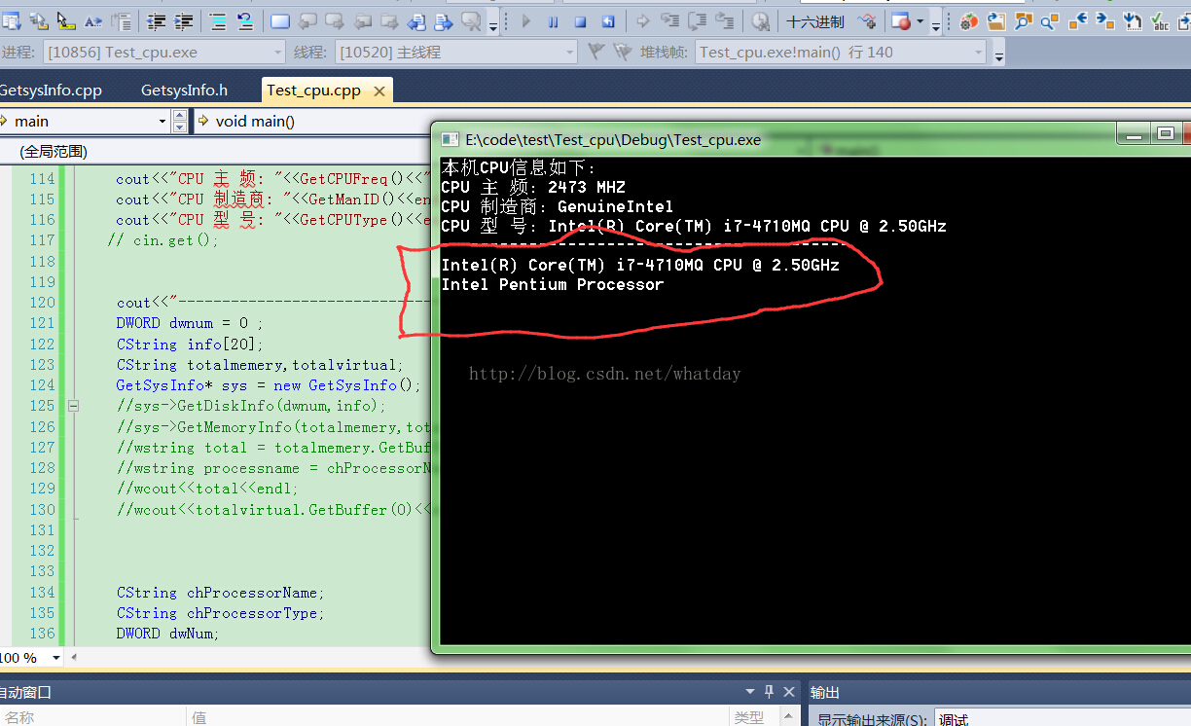
Task: Click the Step Into icon
Action: coord(670,21)
